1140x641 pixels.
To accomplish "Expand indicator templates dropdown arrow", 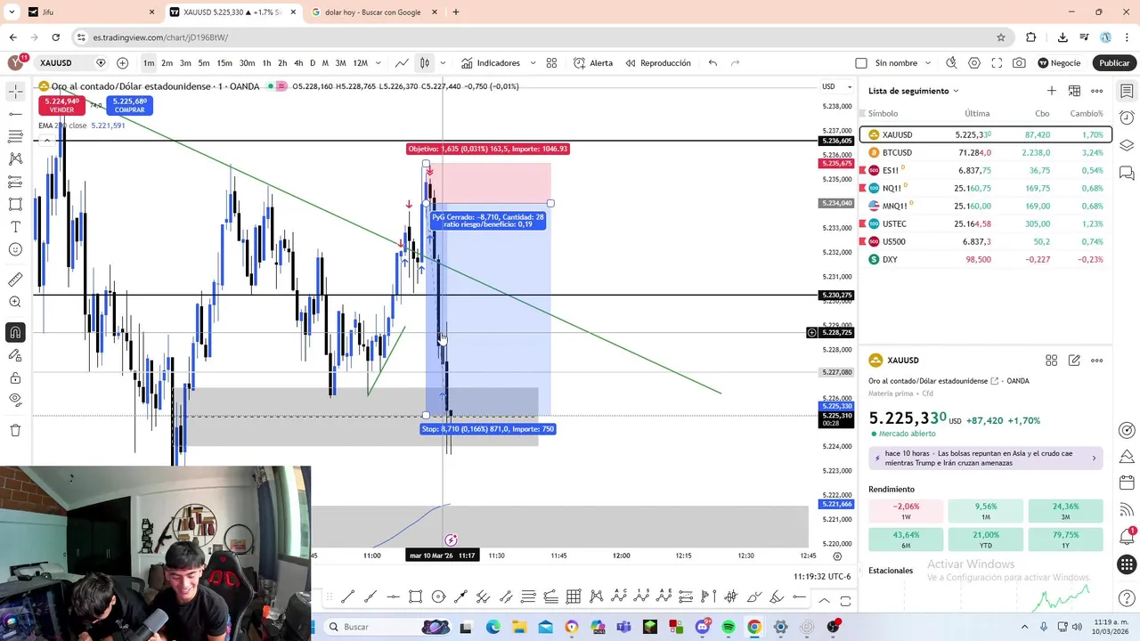I will point(533,63).
